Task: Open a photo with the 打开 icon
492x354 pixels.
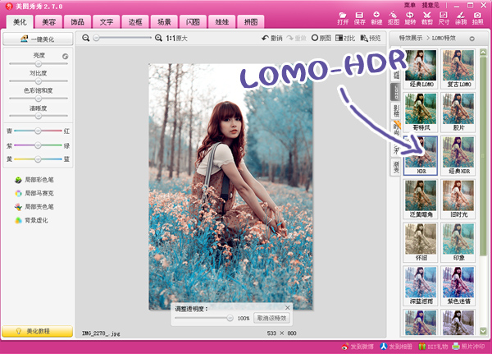Action: point(343,18)
